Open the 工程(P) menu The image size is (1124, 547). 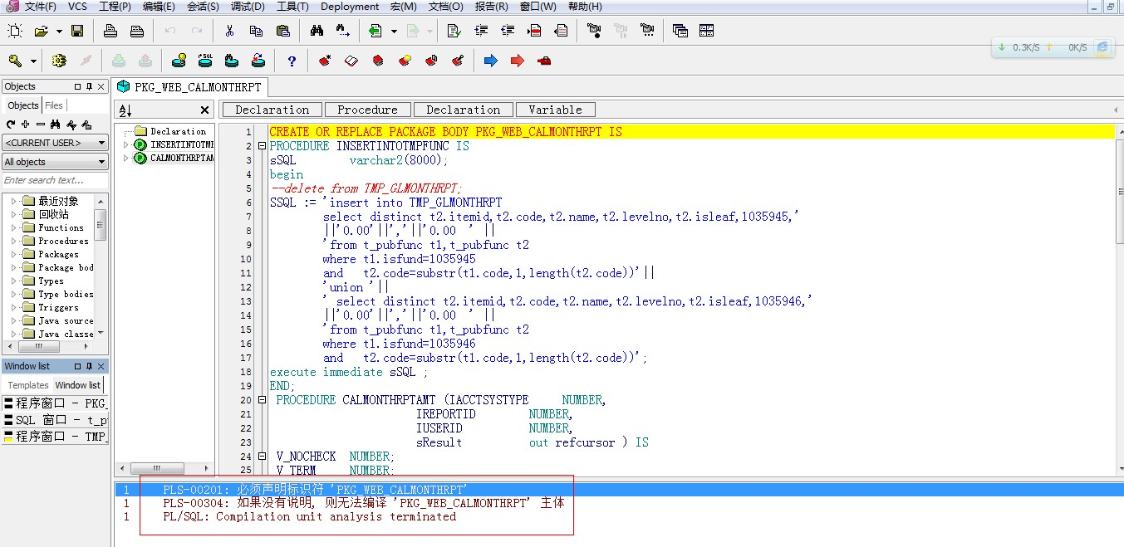(115, 7)
